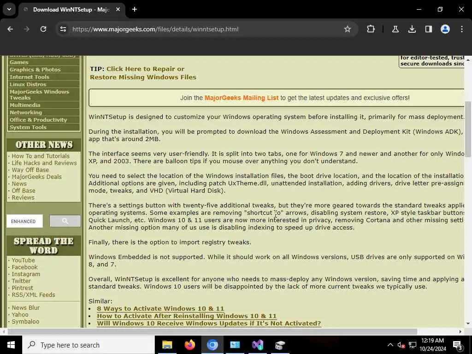The height and width of the screenshot is (354, 472).
Task: Click the muted volume speaker icon
Action: 401,345
